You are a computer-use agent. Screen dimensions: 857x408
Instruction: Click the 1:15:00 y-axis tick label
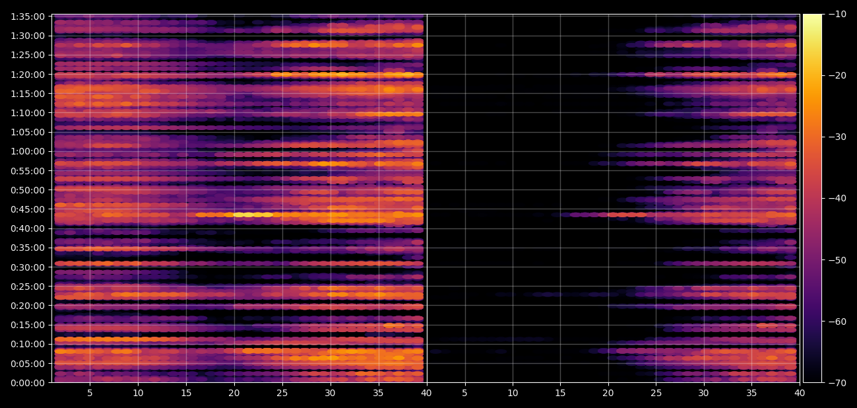pos(28,94)
